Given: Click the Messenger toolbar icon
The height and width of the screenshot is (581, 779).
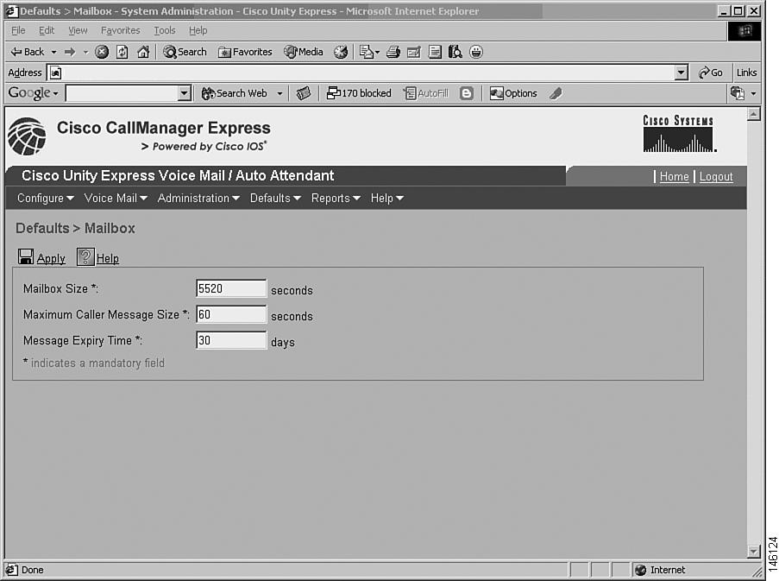Looking at the screenshot, I should [476, 52].
